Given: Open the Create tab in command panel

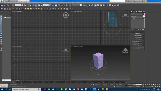Looking at the screenshot, I should pos(132,12).
